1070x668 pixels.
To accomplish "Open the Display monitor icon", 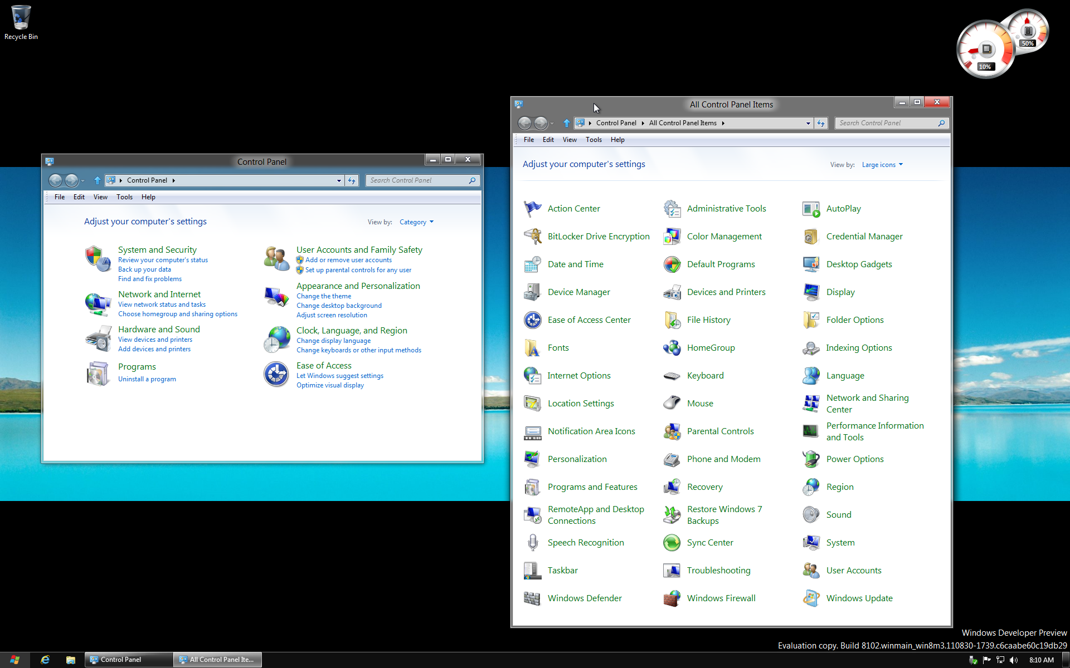I will (811, 292).
